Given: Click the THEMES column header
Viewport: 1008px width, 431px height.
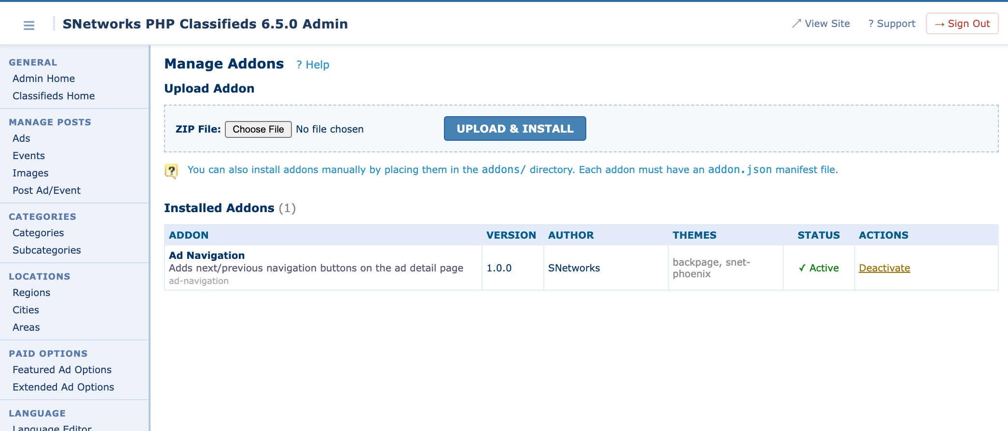Looking at the screenshot, I should click(694, 235).
